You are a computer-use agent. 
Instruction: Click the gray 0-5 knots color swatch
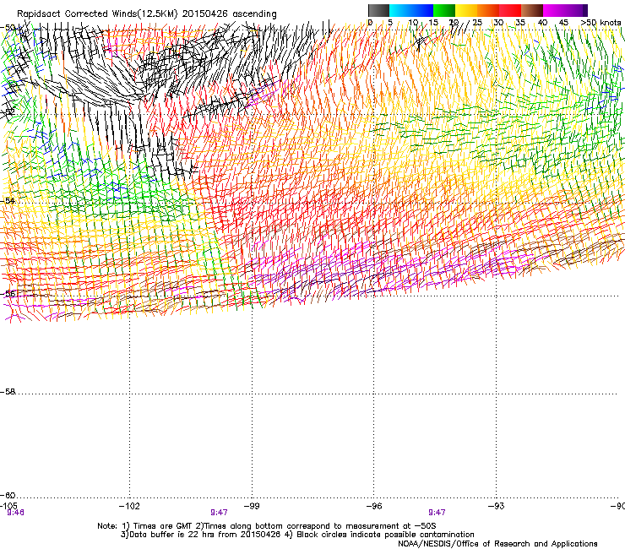point(378,10)
